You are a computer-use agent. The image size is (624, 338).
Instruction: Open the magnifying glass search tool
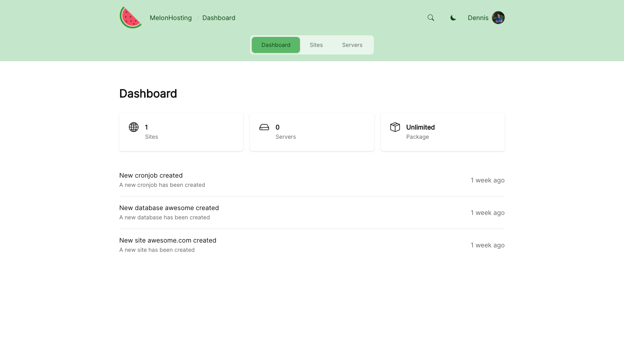(430, 18)
